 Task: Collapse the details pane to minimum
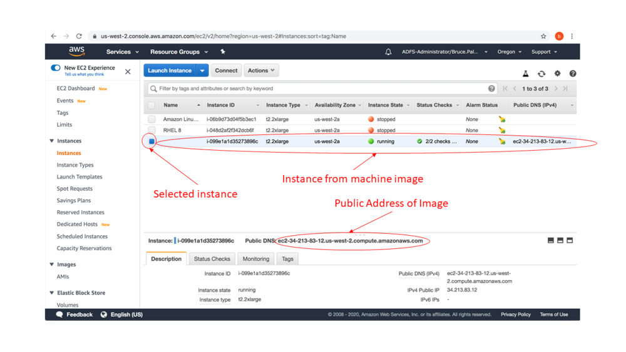(x=550, y=240)
